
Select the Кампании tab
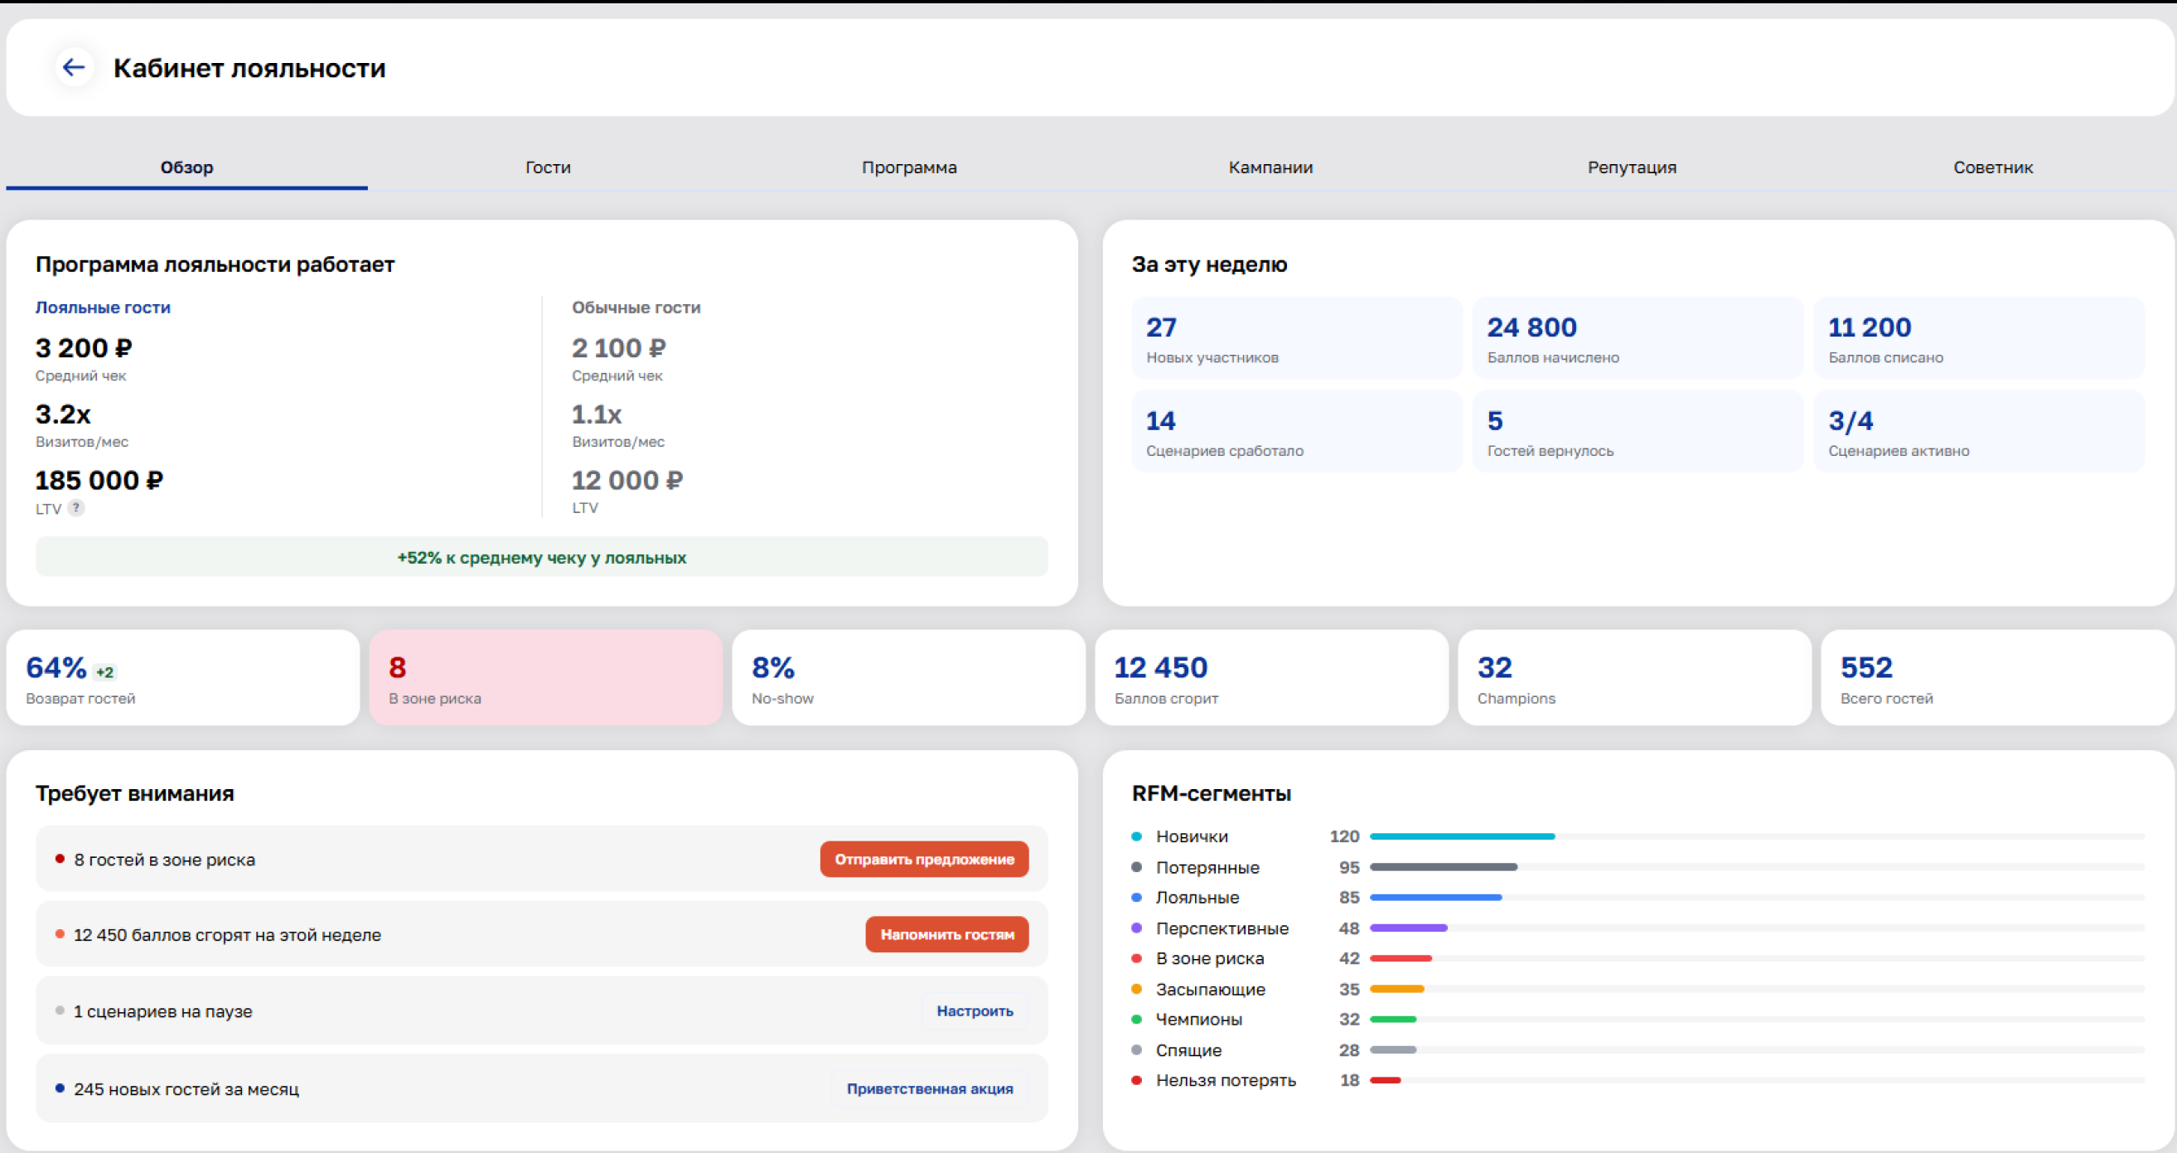(1270, 167)
